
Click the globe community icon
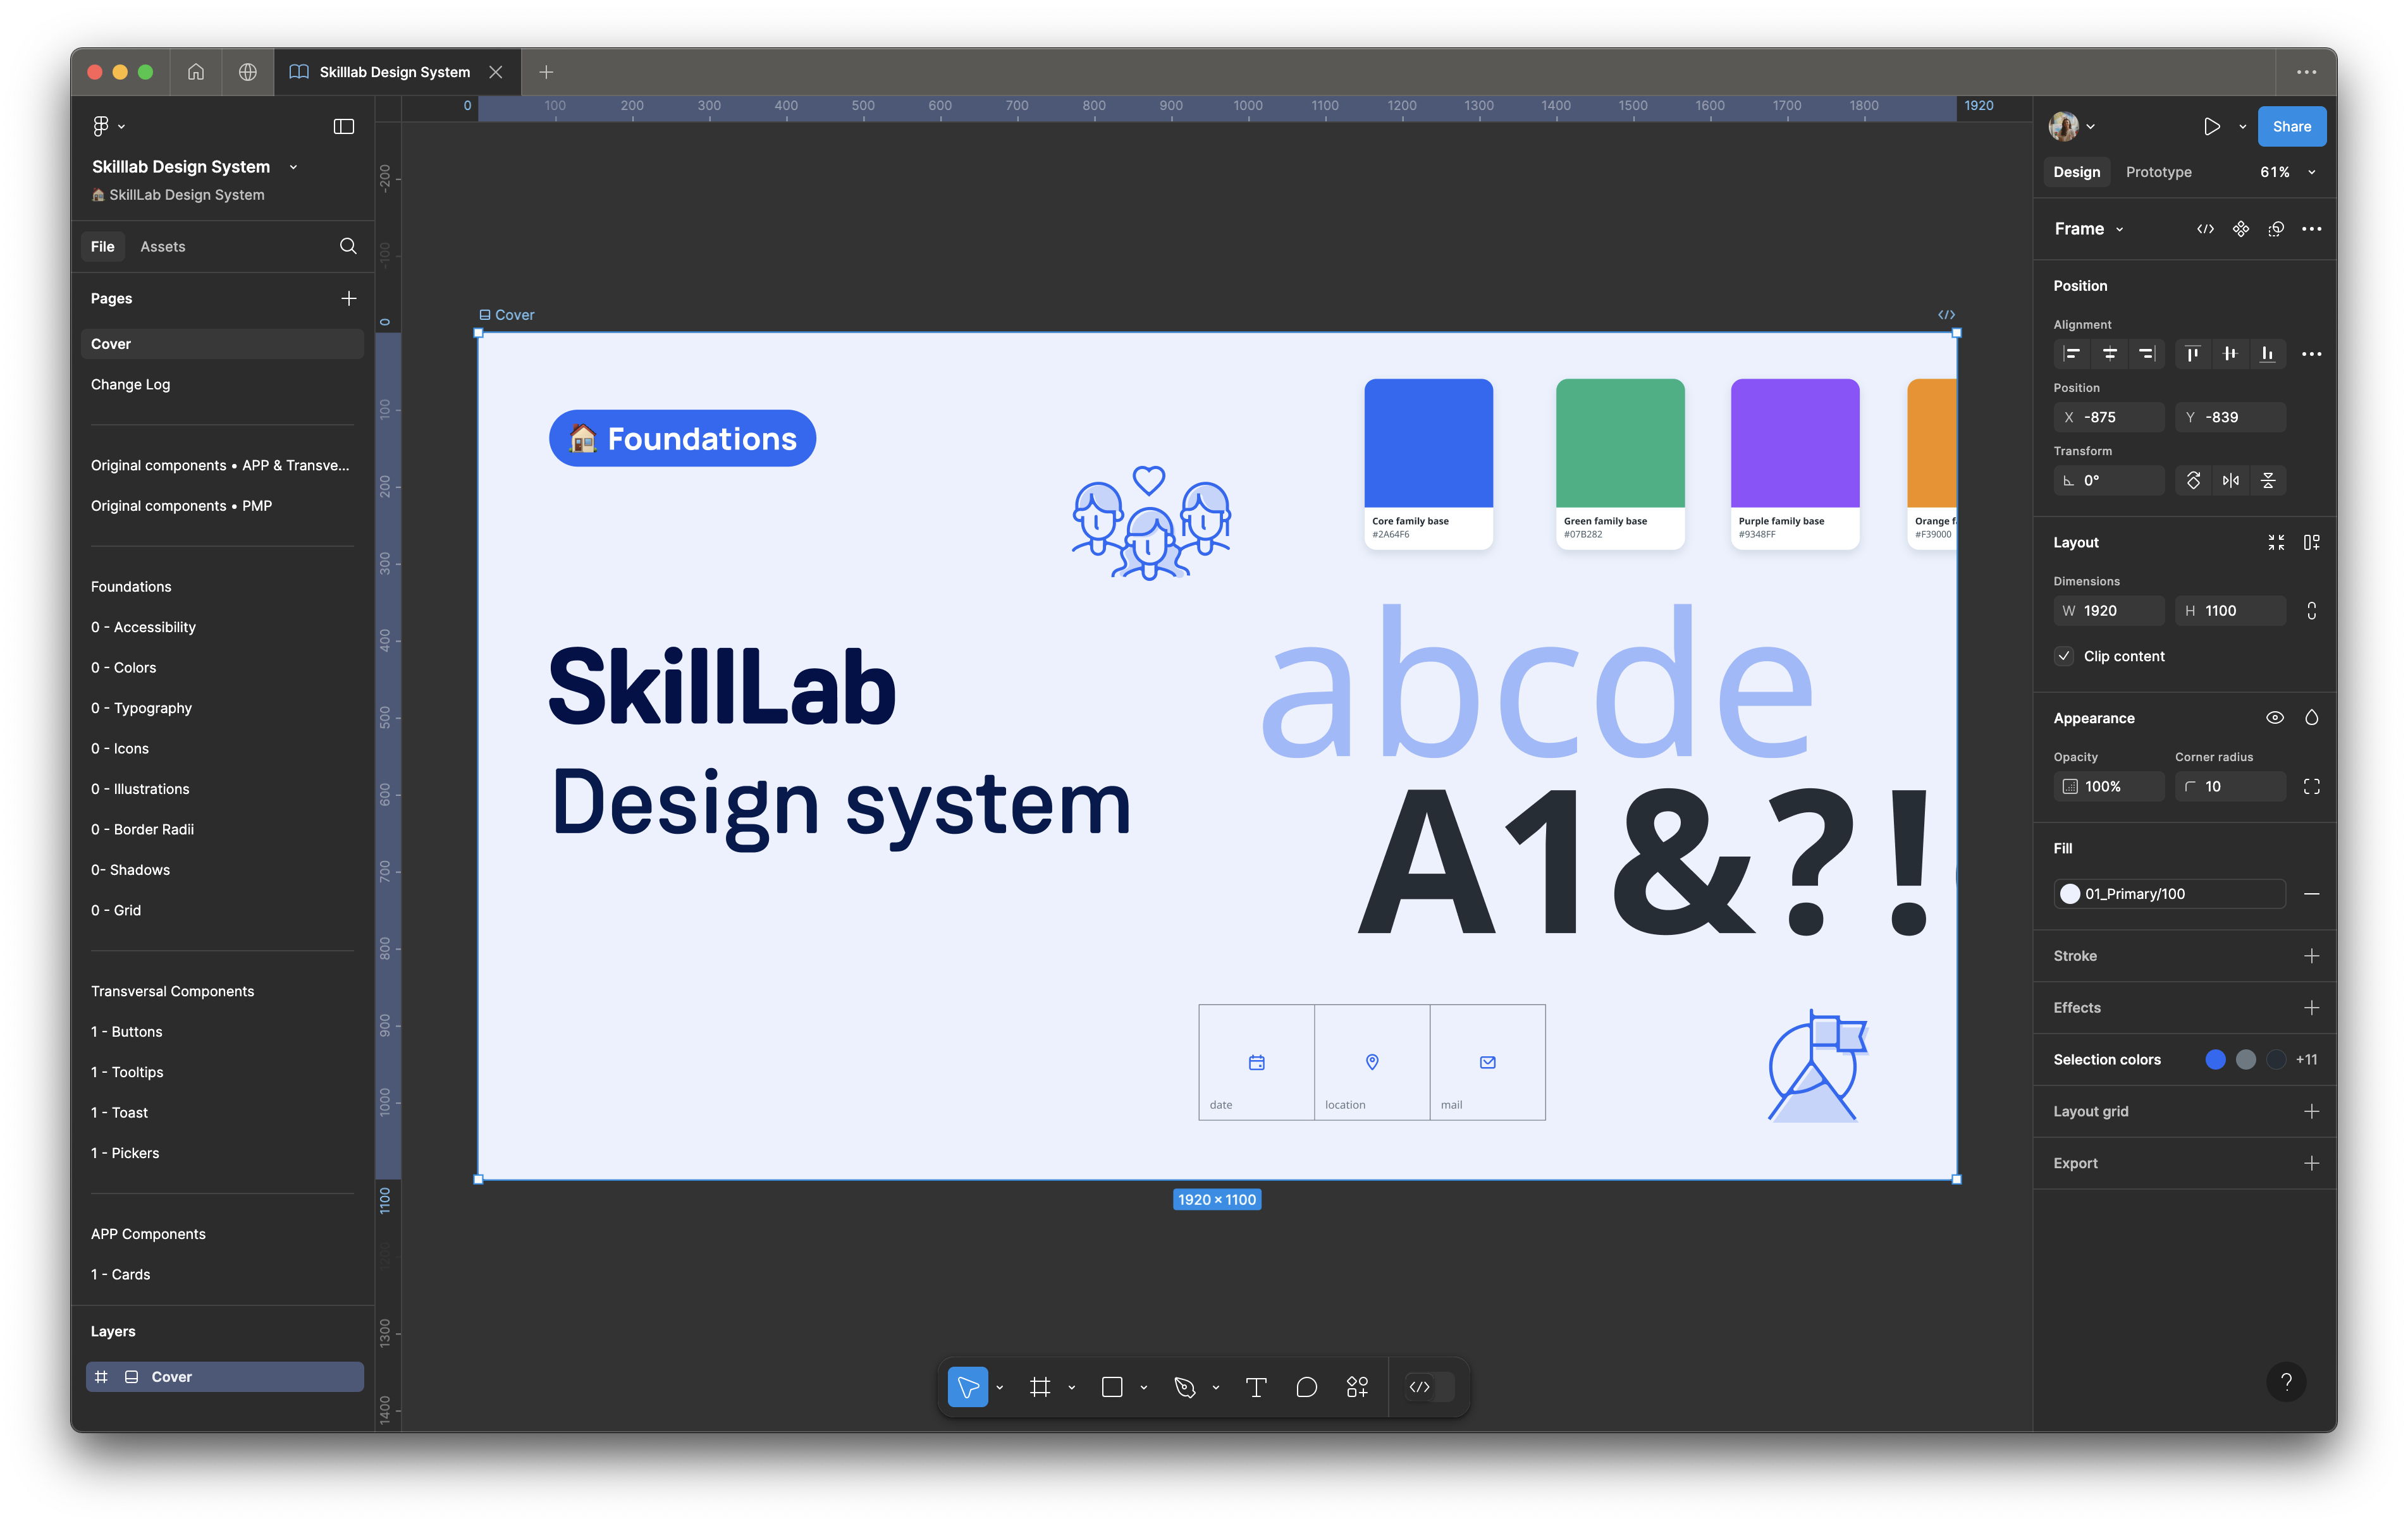coord(248,72)
